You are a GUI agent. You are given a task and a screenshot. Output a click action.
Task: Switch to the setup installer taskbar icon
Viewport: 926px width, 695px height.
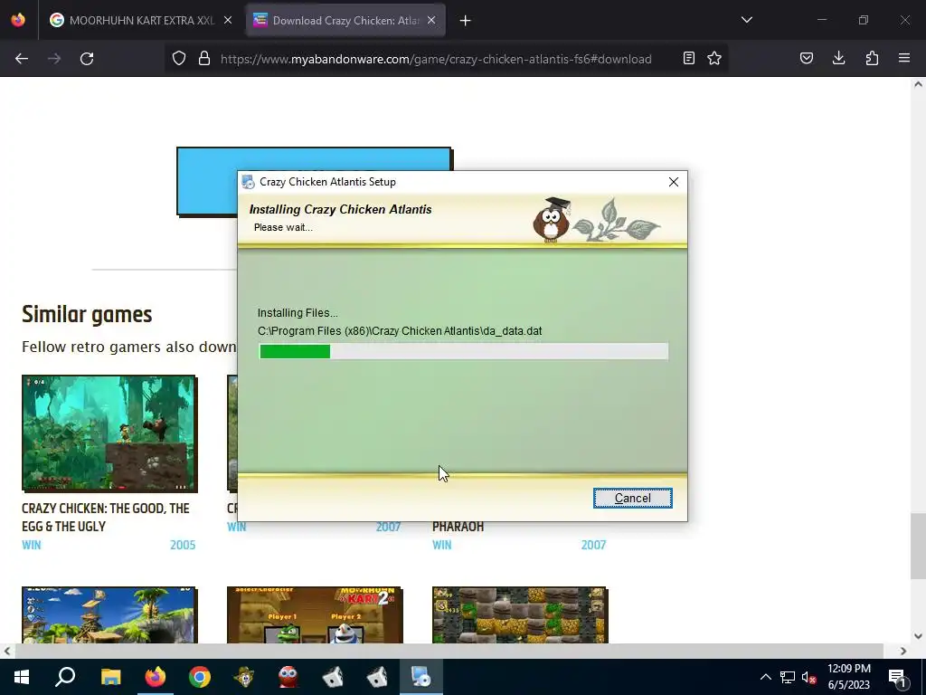(x=421, y=677)
